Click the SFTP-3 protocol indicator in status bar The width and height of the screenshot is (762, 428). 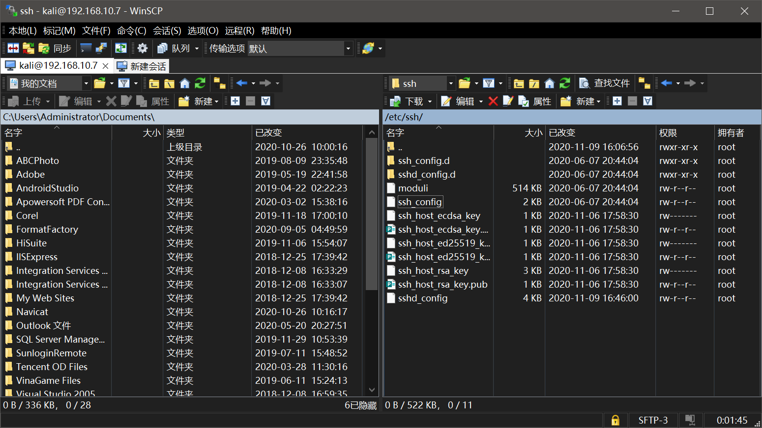coord(653,420)
